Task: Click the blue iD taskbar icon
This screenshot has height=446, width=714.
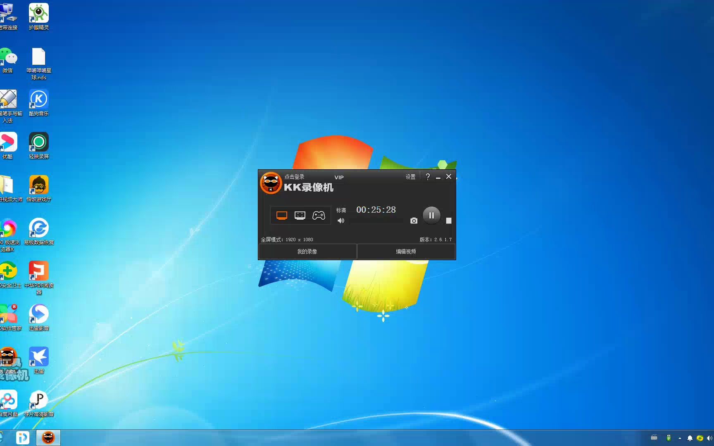Action: tap(23, 438)
